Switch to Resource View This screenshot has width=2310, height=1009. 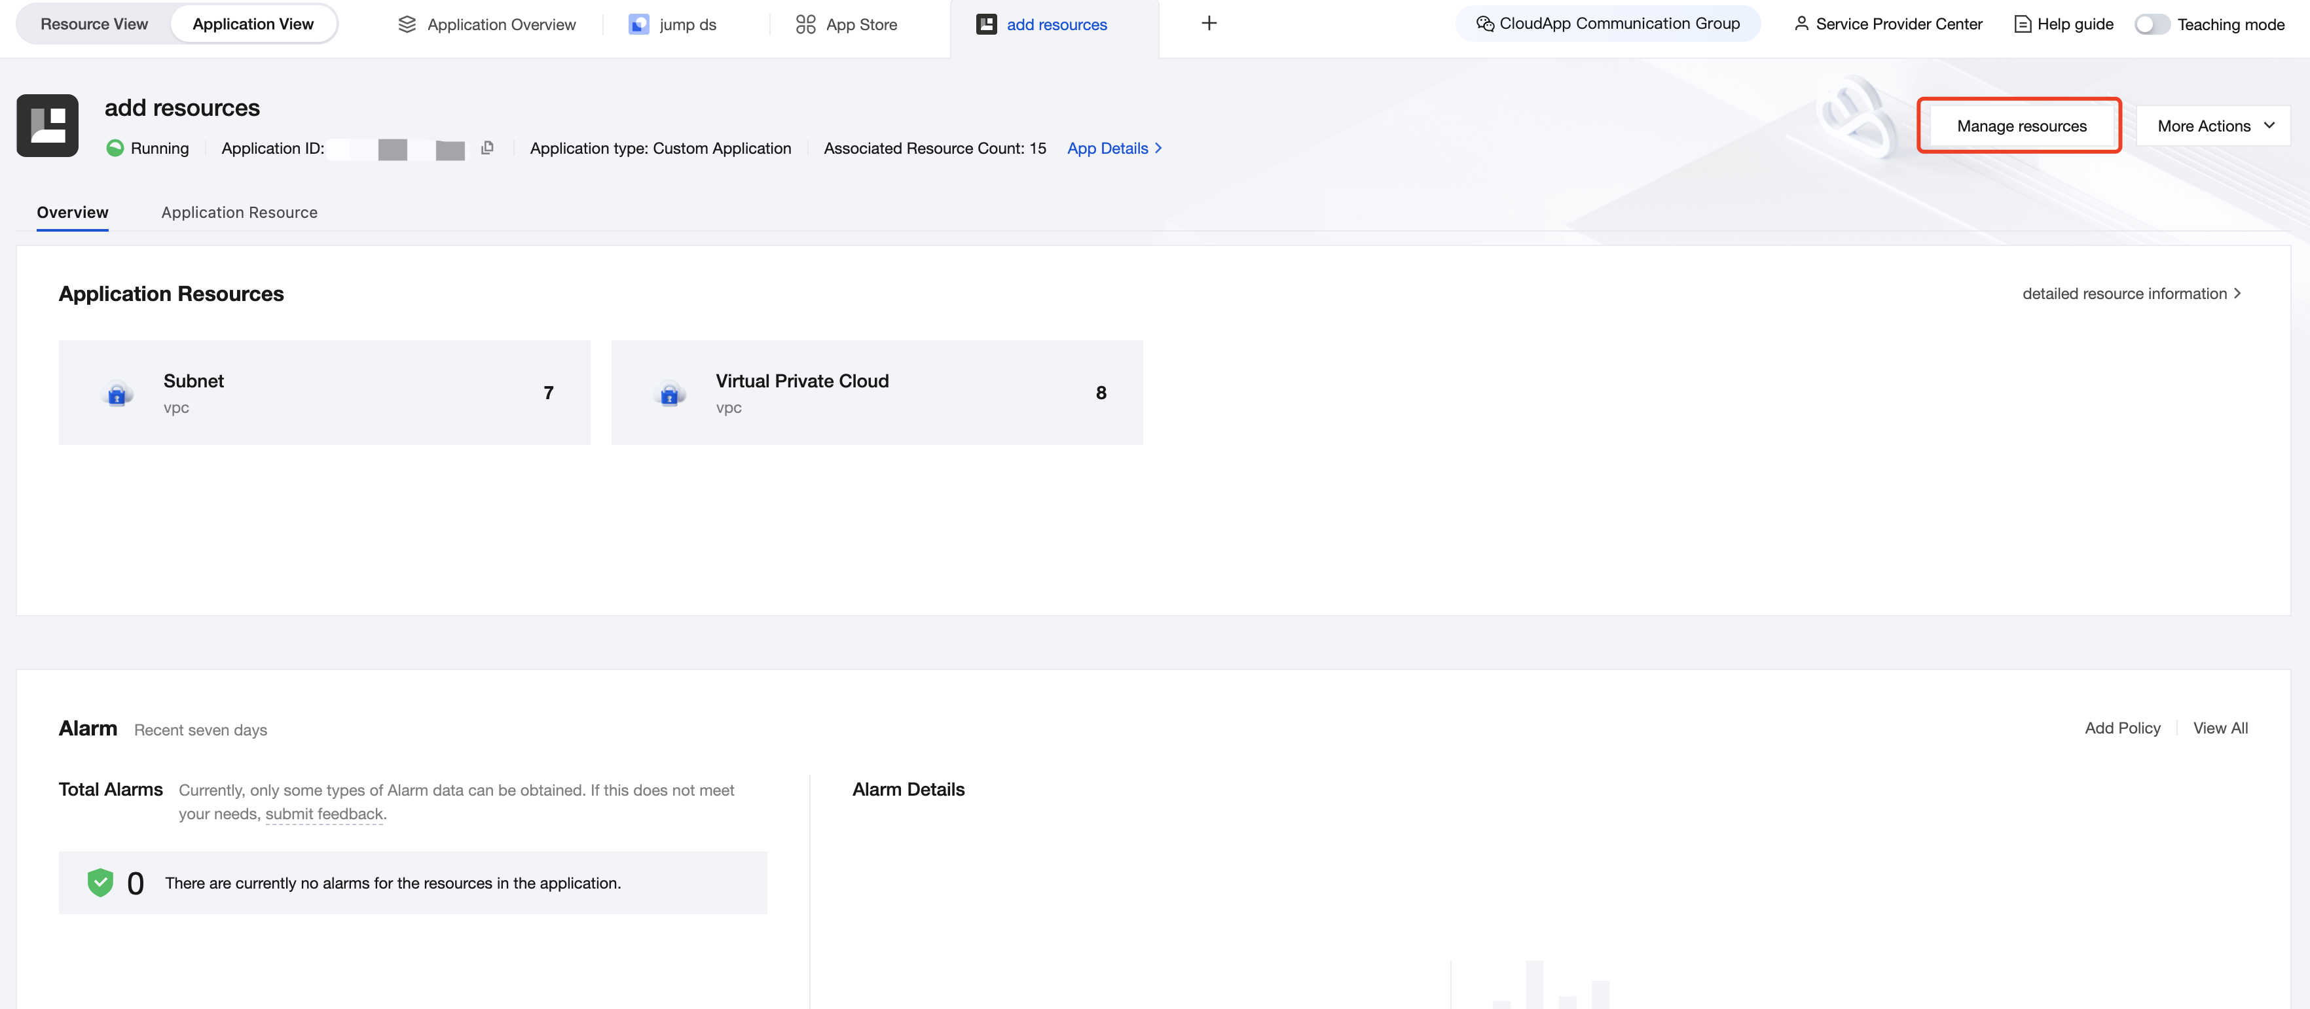coord(94,24)
